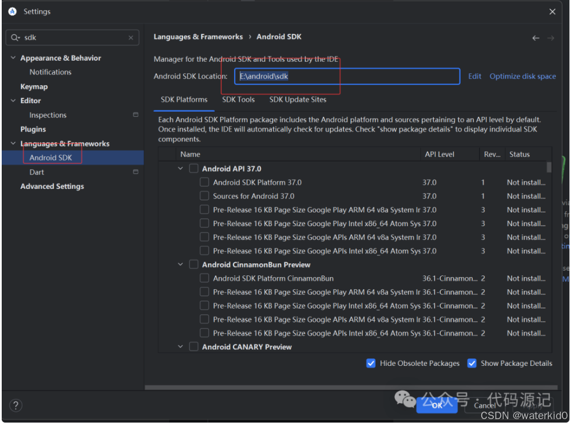
Task: Check the Android CinnamonBun Preview group checkbox
Action: click(x=194, y=265)
